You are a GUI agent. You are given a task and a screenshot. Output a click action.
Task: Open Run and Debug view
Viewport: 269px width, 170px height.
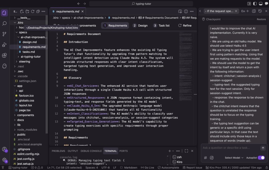tap(4, 44)
